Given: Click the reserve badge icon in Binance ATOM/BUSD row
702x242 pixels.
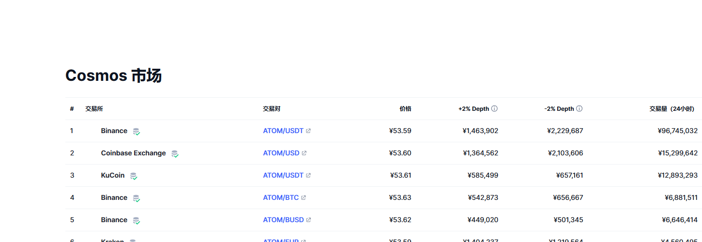Looking at the screenshot, I should click(x=137, y=221).
